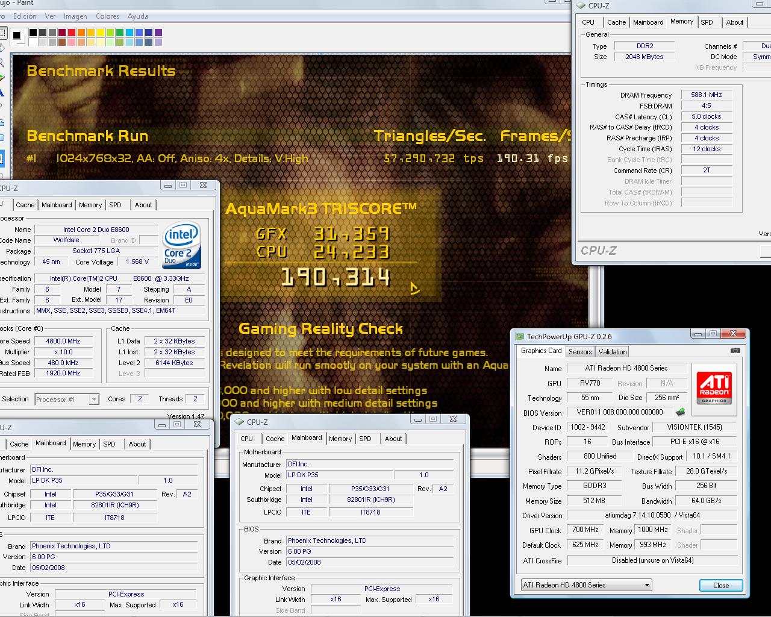
Task: Open the ATI Radeon HD 4800 Series dropdown
Action: [x=586, y=585]
